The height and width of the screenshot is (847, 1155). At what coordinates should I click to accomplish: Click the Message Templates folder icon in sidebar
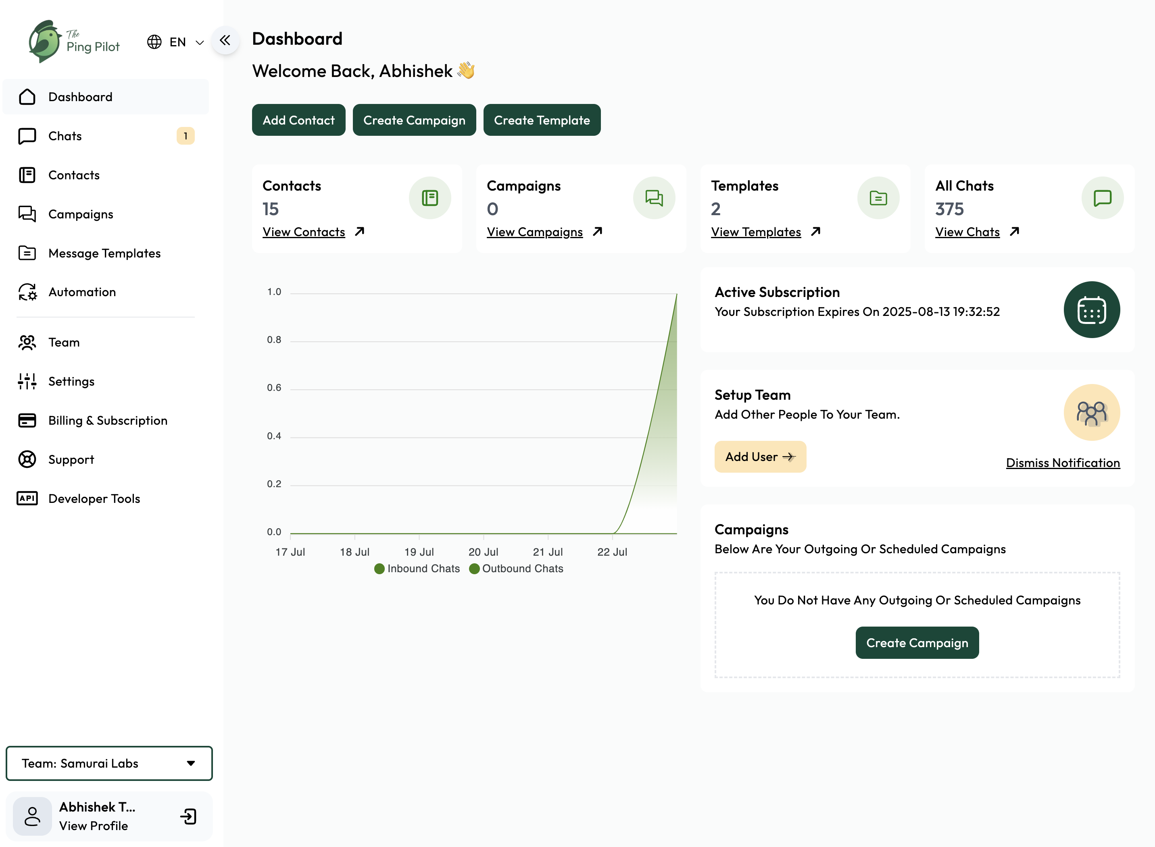[x=27, y=253]
